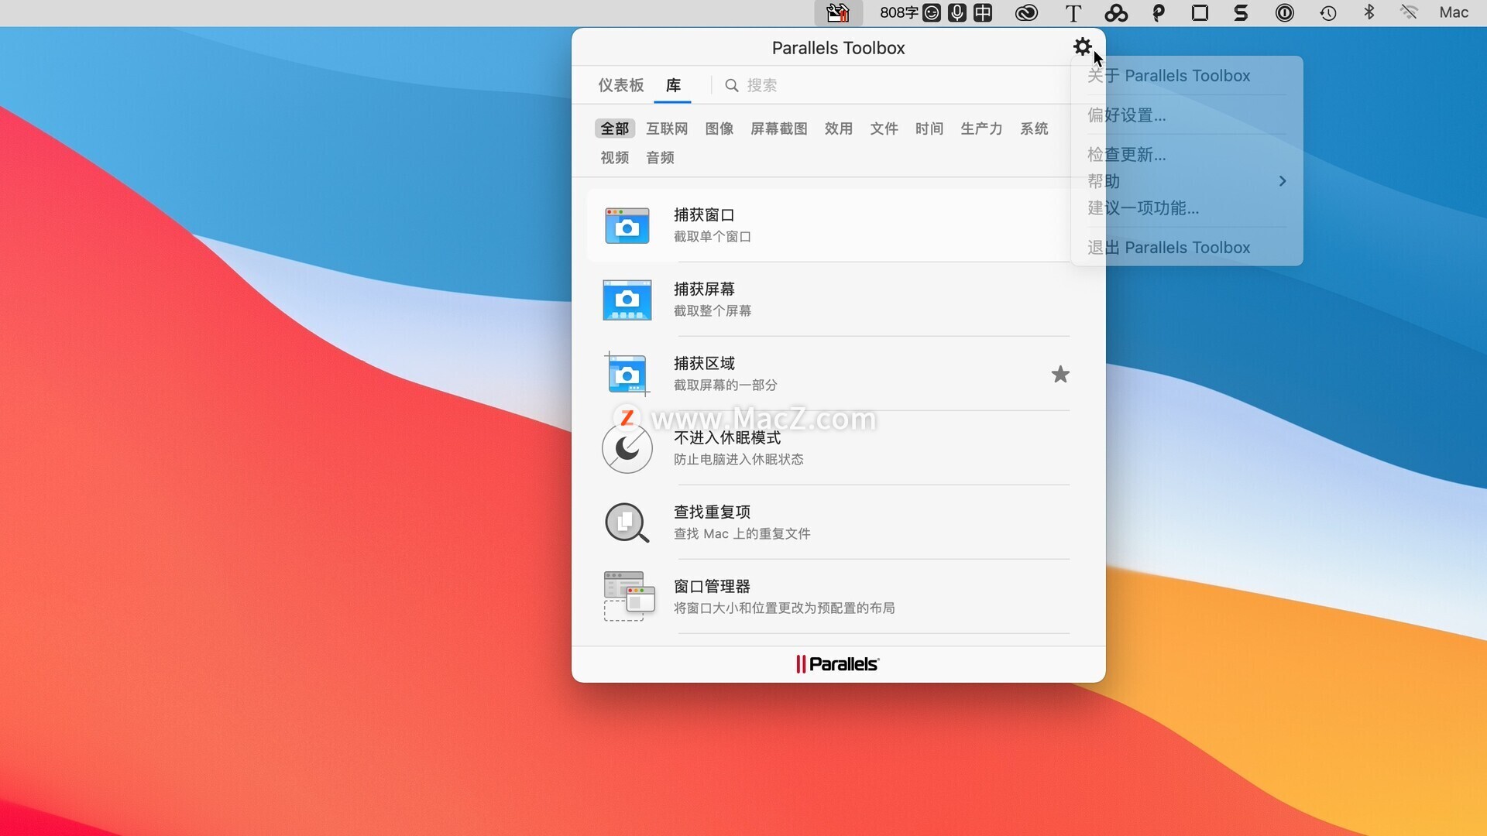Choose 关于 Parallels Toolbox menu item
This screenshot has width=1487, height=836.
(1187, 76)
